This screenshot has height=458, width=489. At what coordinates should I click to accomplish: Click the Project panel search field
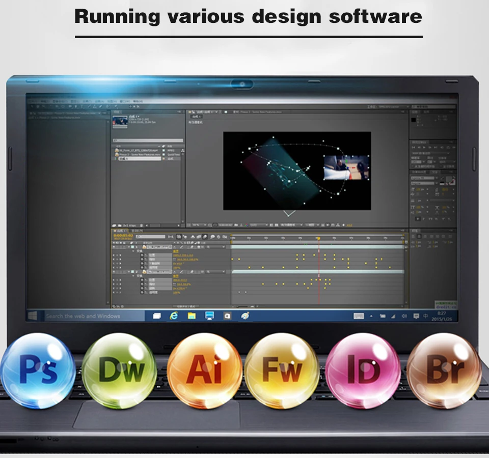click(148, 140)
